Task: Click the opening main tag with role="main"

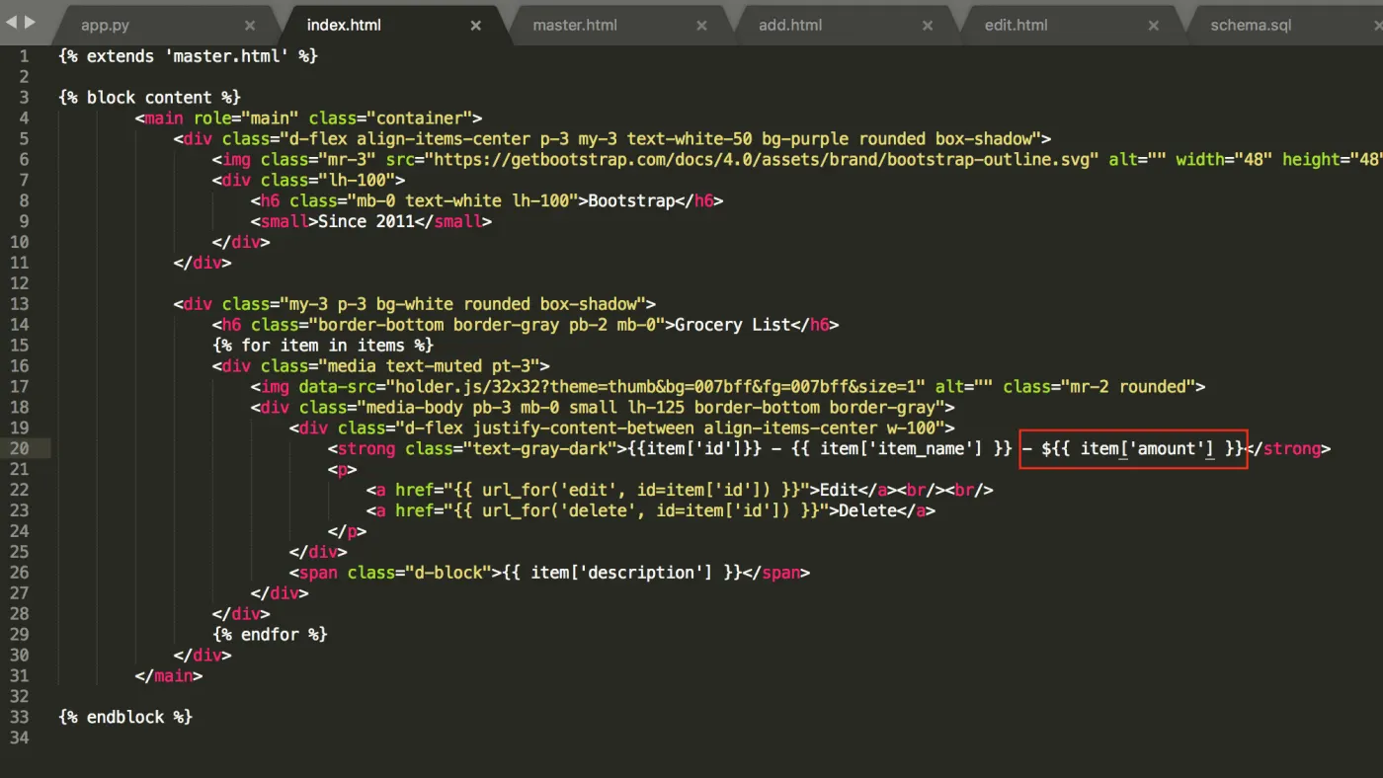Action: click(308, 118)
